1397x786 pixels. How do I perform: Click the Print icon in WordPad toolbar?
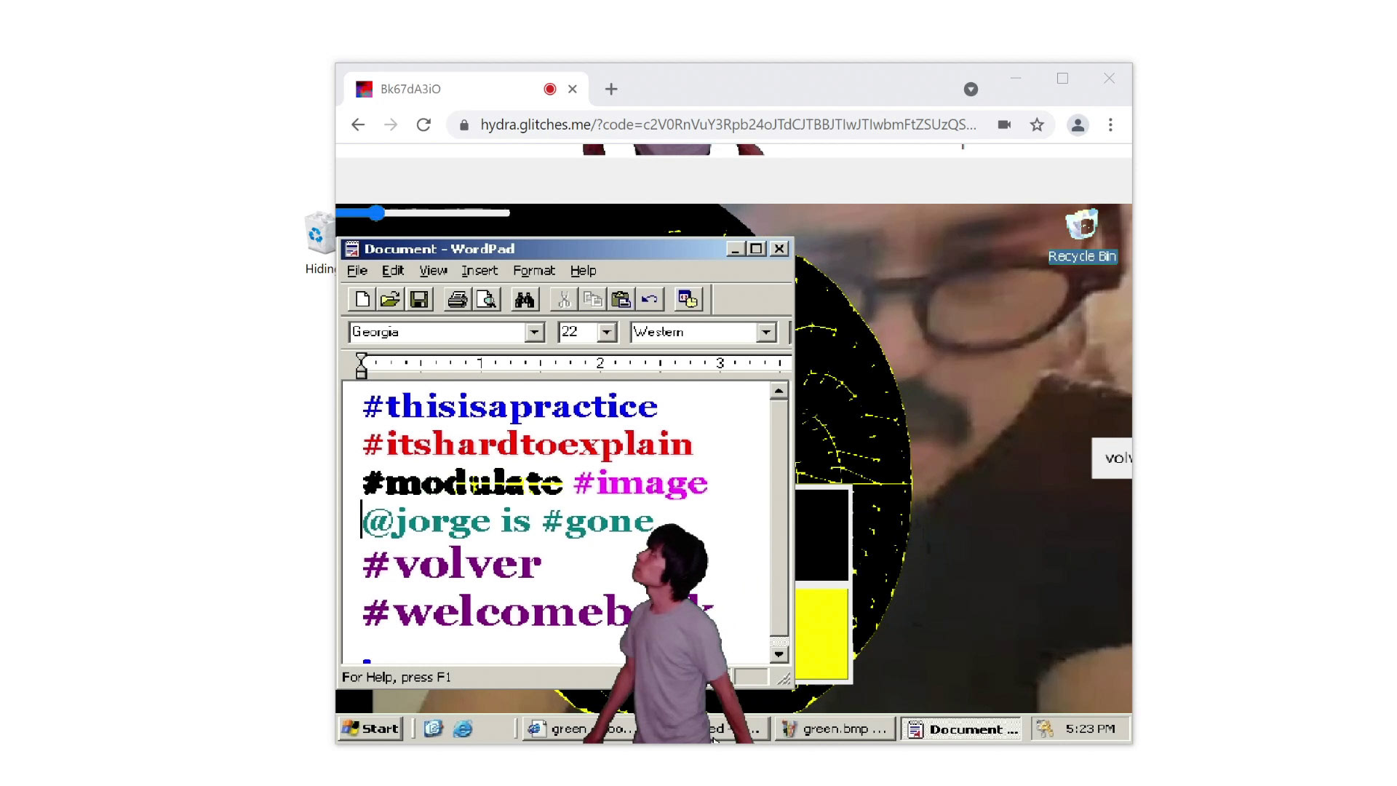coord(458,299)
